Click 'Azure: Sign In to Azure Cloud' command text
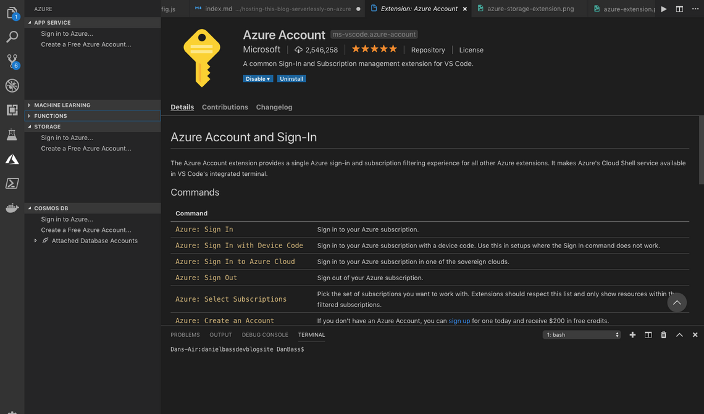Viewport: 704px width, 414px height. (235, 262)
